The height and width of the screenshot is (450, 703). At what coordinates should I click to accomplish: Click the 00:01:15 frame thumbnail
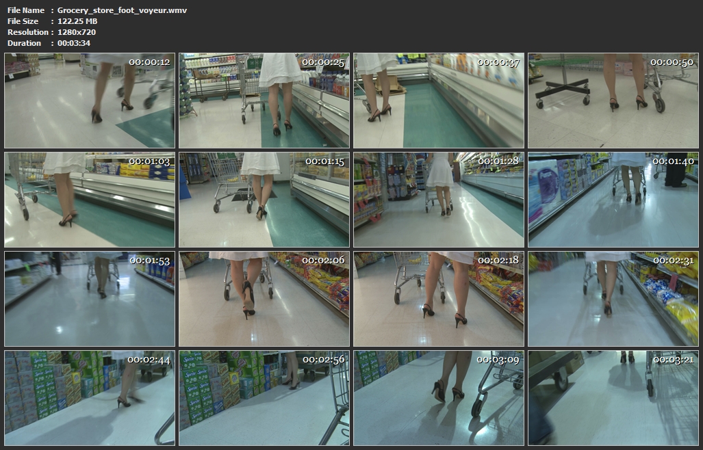point(264,200)
